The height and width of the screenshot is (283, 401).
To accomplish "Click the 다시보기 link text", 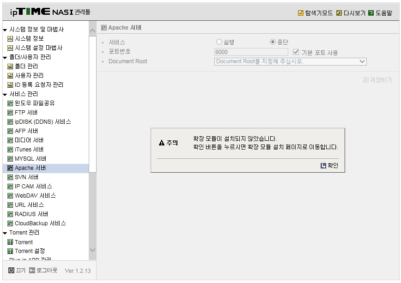I will (354, 13).
